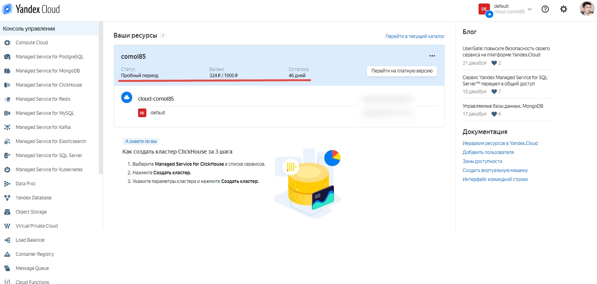
Task: Like the UserGate blog post heart icon
Action: 494,63
